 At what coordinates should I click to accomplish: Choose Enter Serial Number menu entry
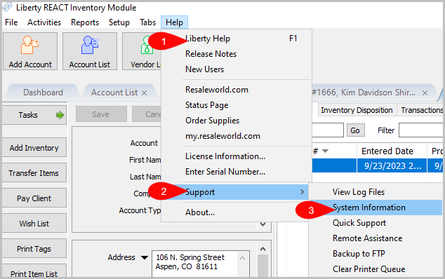(x=237, y=172)
